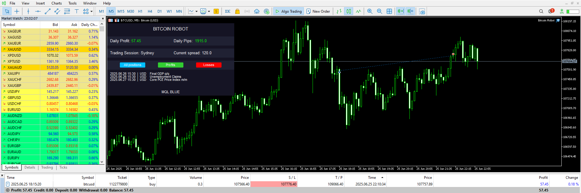Switch to H4 timeframe
The image size is (581, 193).
(x=150, y=11)
